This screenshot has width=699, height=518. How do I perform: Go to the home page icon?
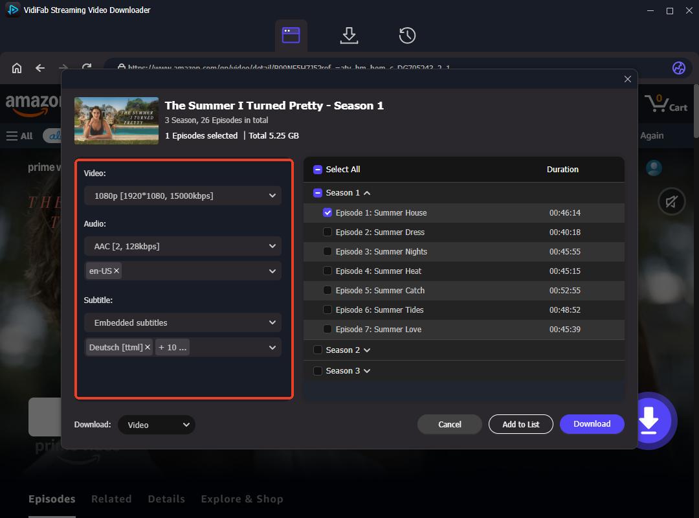coord(16,68)
